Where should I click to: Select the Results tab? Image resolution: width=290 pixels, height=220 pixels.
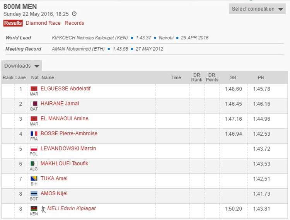coord(13,23)
